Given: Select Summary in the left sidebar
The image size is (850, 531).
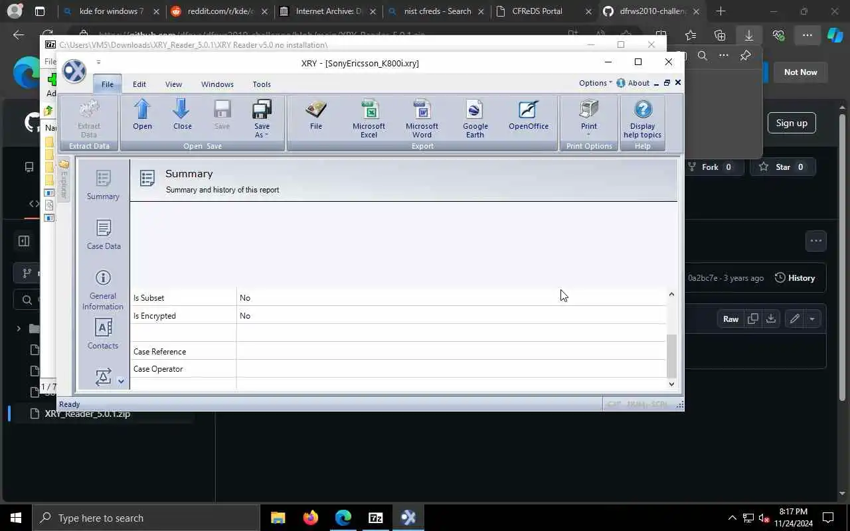Looking at the screenshot, I should [x=103, y=185].
